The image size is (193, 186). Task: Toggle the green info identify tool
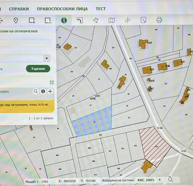[x=64, y=20]
